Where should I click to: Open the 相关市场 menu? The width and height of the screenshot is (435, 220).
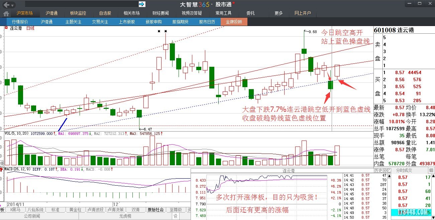[131, 13]
